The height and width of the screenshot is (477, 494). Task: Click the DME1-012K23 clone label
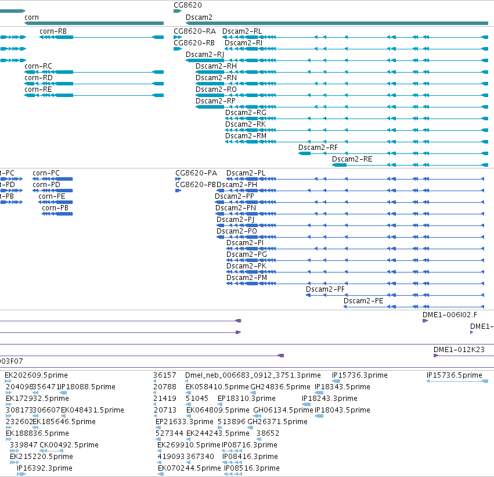459,350
